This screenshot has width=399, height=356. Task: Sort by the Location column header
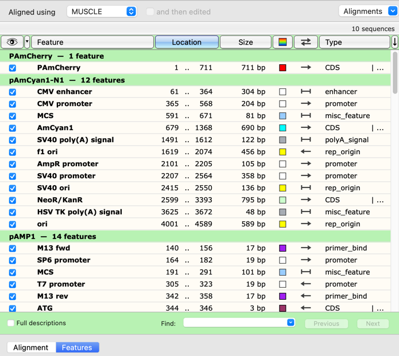tap(187, 42)
